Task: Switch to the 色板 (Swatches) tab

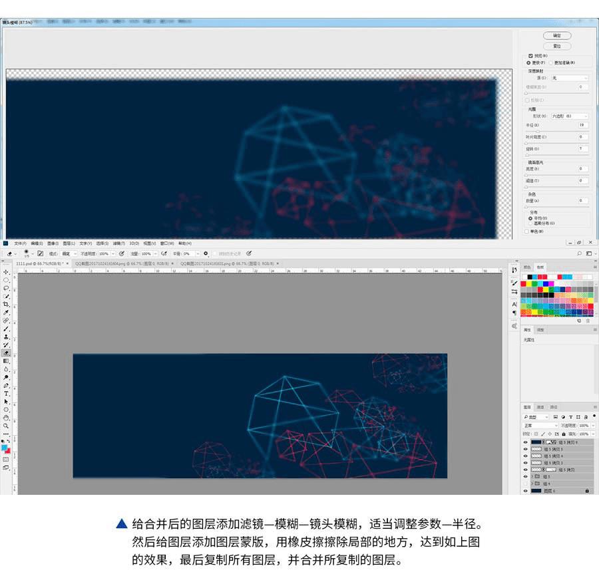Action: pos(540,267)
